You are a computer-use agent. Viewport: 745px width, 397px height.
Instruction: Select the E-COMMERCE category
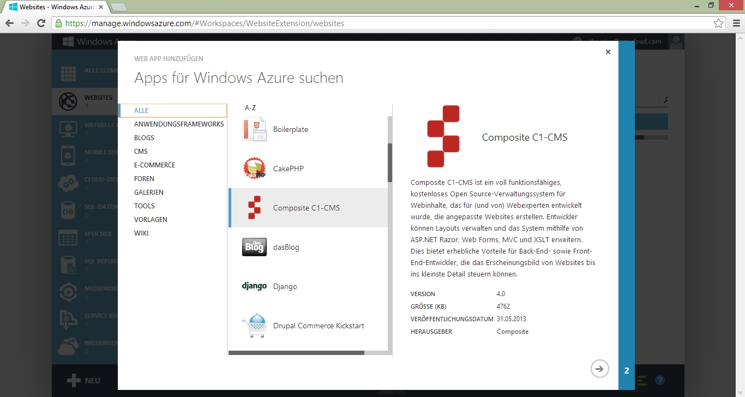click(154, 165)
